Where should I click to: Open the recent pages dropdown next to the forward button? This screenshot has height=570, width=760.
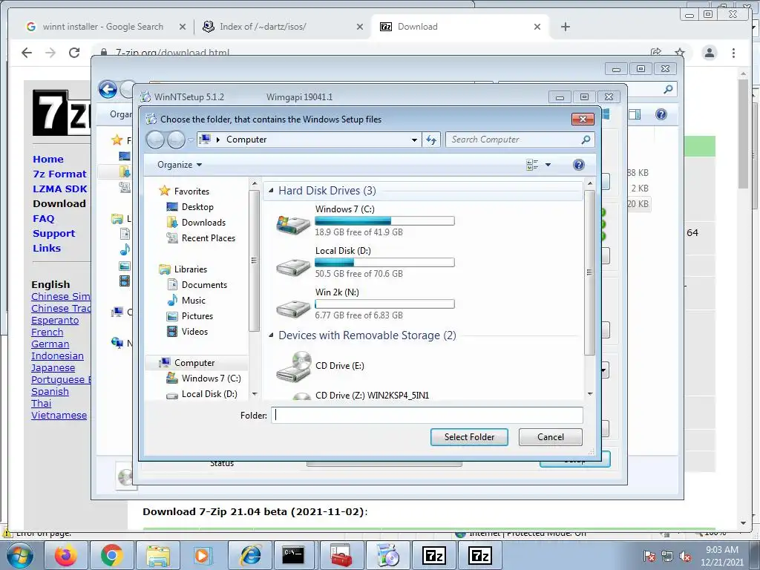(x=191, y=140)
